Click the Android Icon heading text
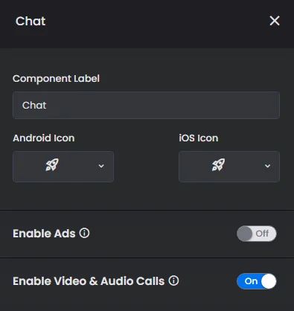This screenshot has width=294, height=311. pos(44,138)
